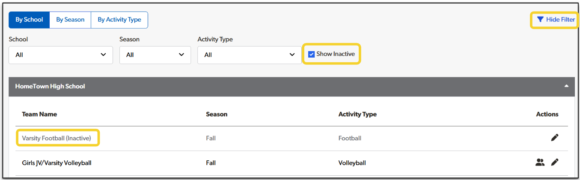Edit the Girls JV/Varsity Volleyball team

click(x=555, y=163)
